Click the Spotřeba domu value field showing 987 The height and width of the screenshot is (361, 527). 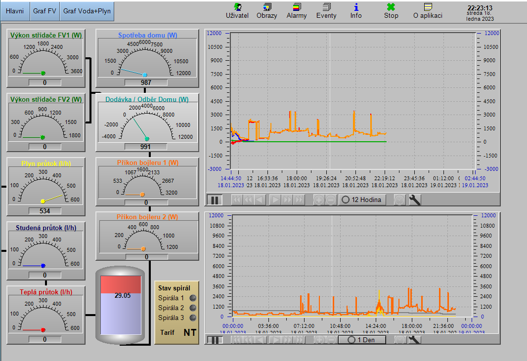pyautogui.click(x=146, y=82)
